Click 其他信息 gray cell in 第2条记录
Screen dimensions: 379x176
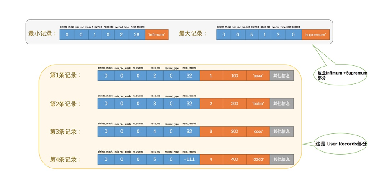click(282, 104)
